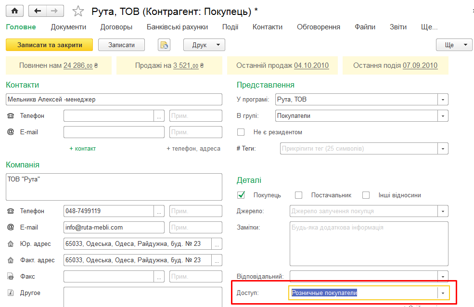Navigate back with the left arrow
This screenshot has height=307, width=474.
(38, 11)
